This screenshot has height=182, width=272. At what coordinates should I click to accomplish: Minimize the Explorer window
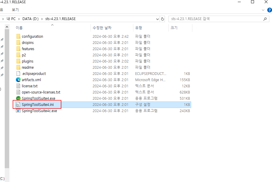(239, 2)
